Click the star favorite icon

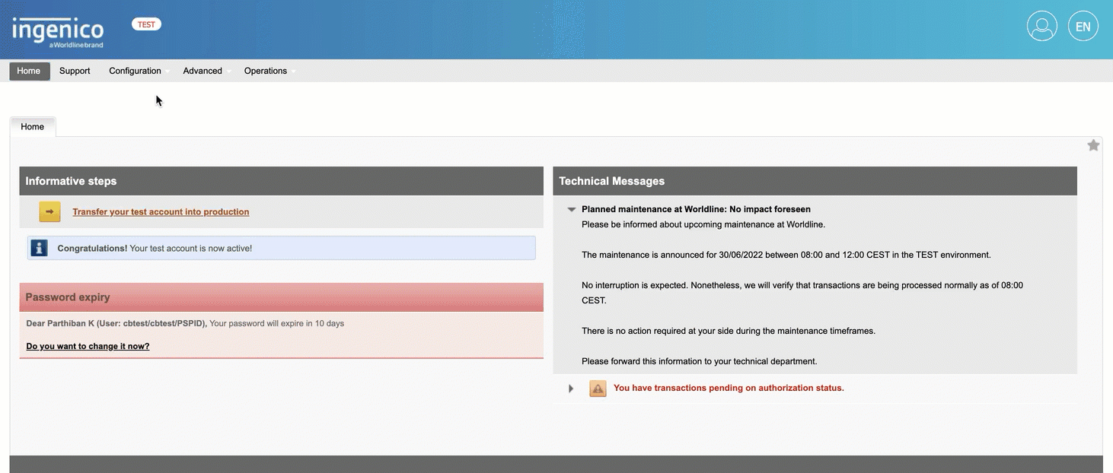coord(1093,145)
